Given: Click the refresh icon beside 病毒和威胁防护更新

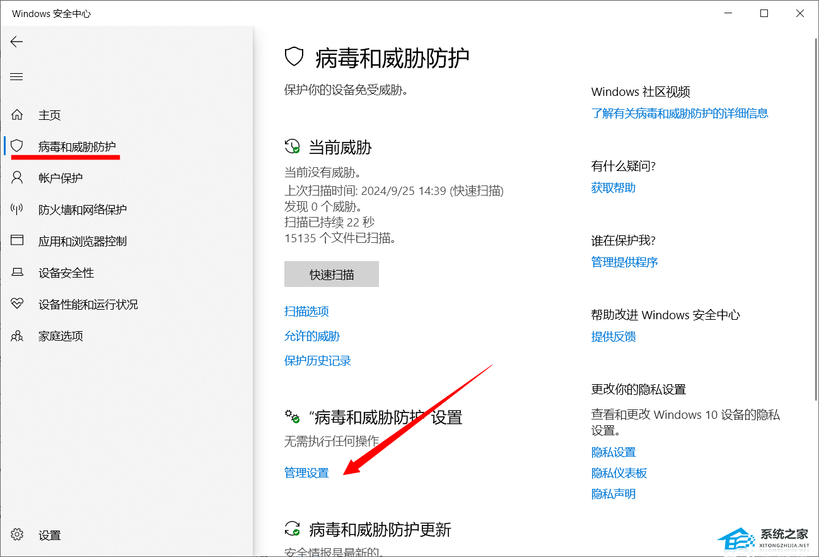Looking at the screenshot, I should [x=292, y=529].
